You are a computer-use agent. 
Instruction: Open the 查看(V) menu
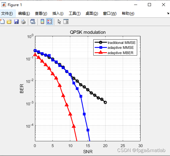(41, 14)
